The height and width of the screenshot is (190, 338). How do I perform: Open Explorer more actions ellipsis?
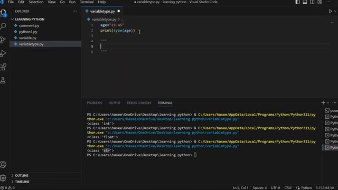74,11
